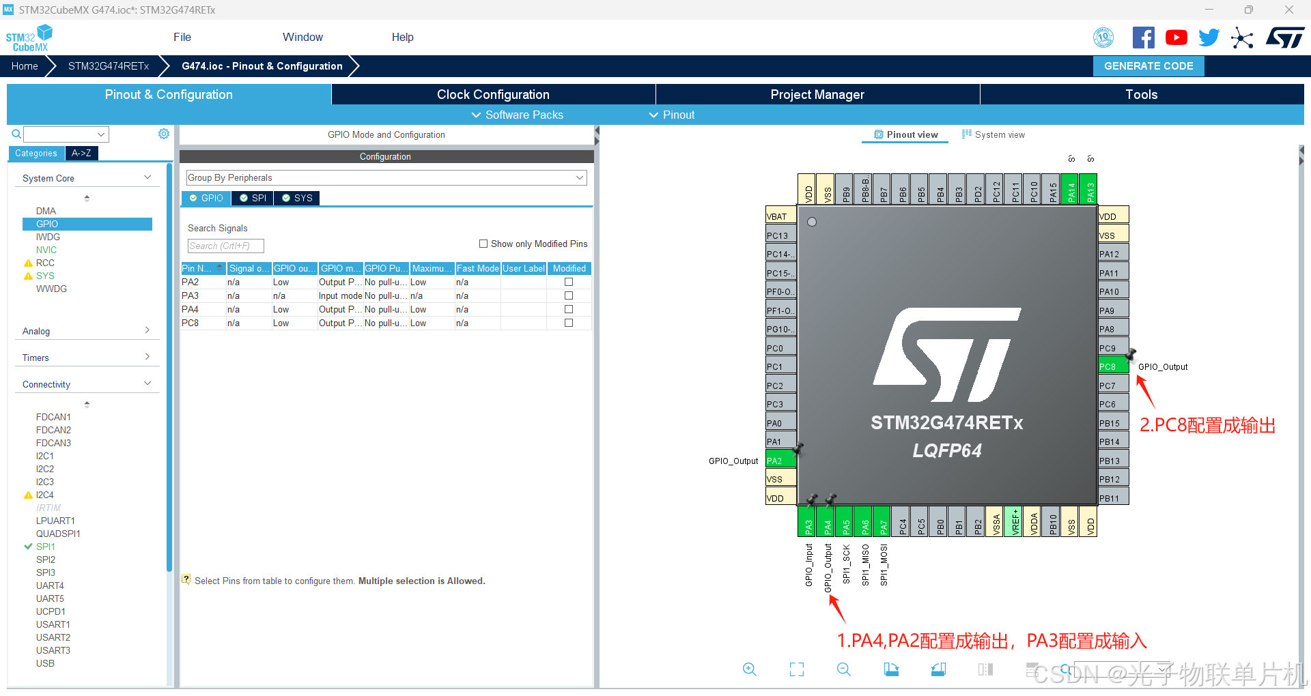This screenshot has height=696, width=1311.
Task: Select the green PC8 pin on chip
Action: coord(1113,366)
